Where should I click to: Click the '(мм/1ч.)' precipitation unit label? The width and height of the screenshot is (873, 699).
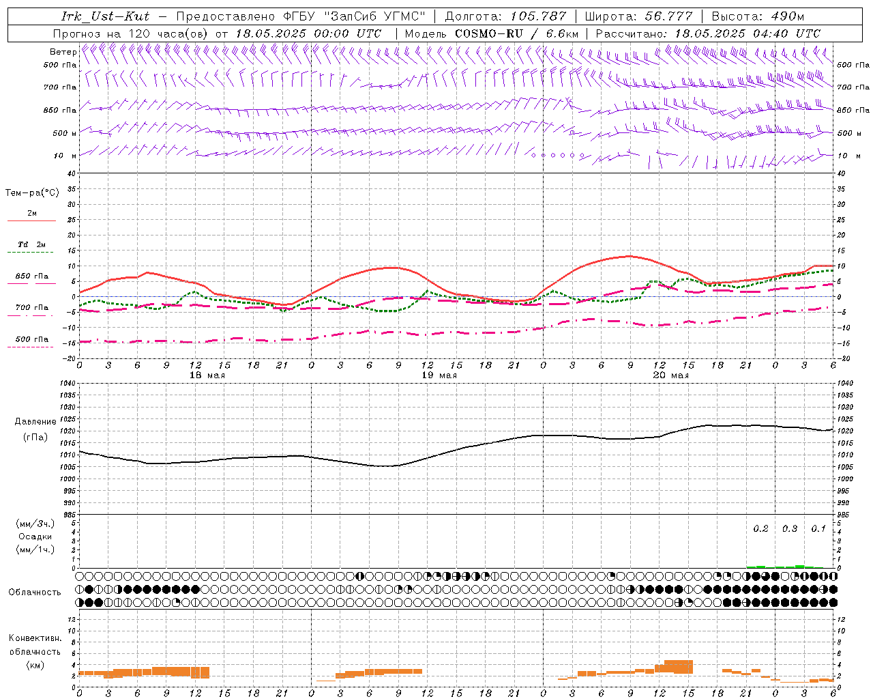35,550
